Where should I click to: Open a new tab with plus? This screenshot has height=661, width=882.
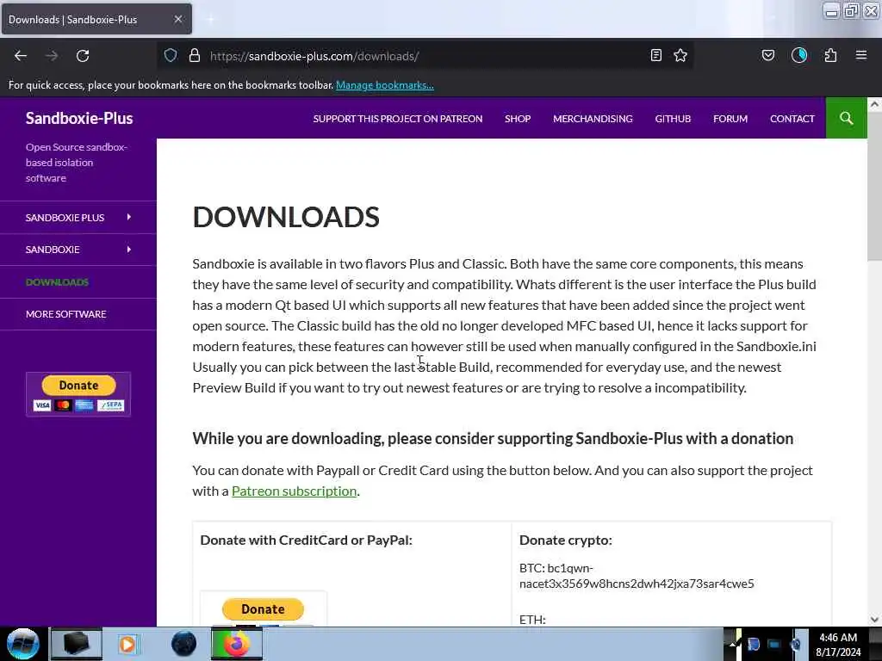(x=210, y=19)
